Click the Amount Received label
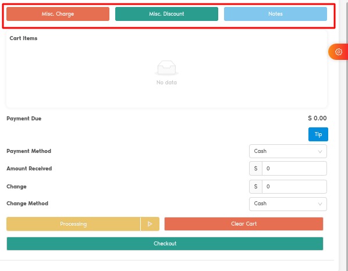Screen dimensions: 348x271 click(29, 169)
